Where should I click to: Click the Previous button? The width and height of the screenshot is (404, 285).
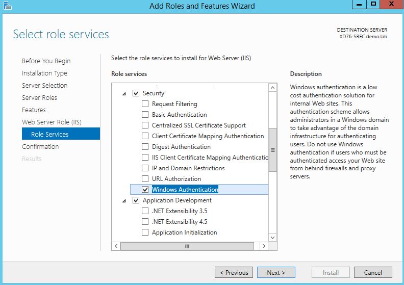pos(234,272)
